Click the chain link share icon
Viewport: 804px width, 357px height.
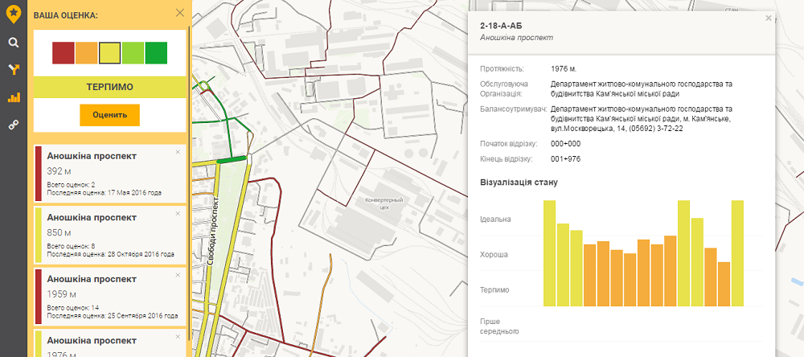[13, 125]
